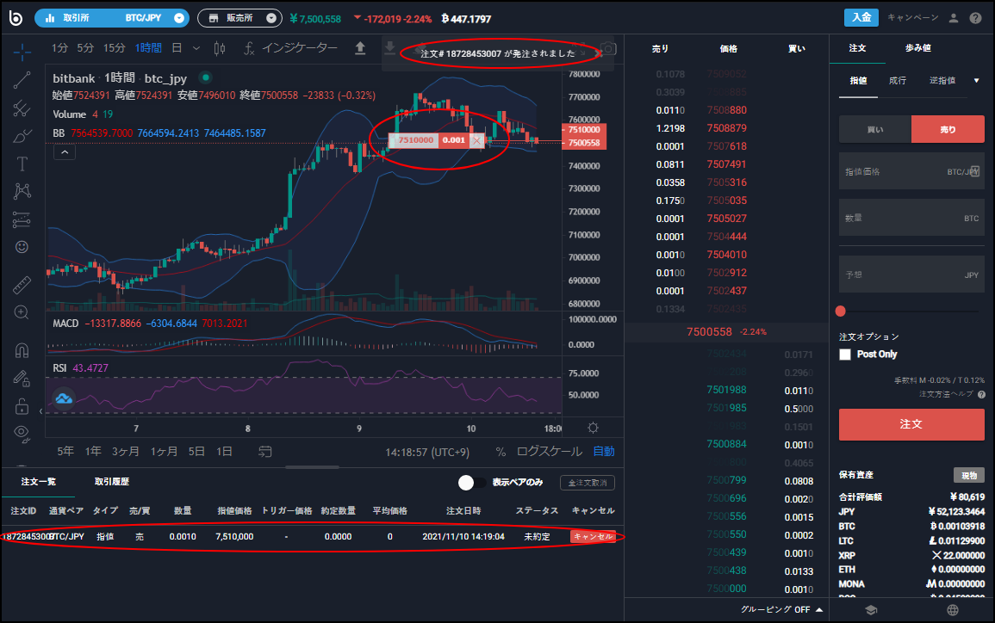Switch to the 注文一覧 tab

click(38, 482)
